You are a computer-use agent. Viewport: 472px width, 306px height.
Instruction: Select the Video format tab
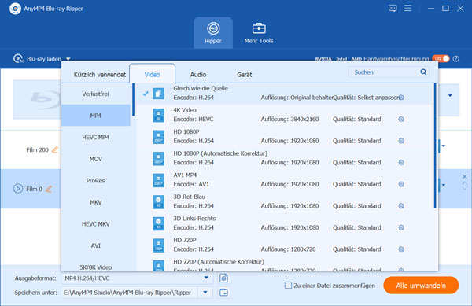coord(152,74)
